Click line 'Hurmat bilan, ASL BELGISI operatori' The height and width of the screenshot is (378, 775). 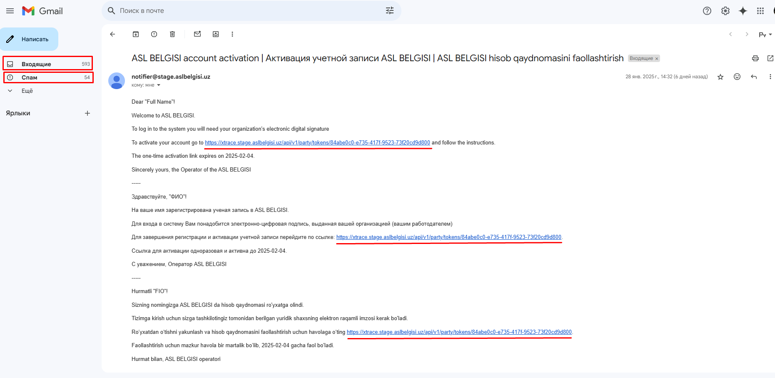(x=176, y=359)
